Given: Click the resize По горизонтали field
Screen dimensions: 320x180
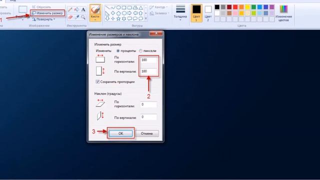Looking at the screenshot, I should coord(148,60).
